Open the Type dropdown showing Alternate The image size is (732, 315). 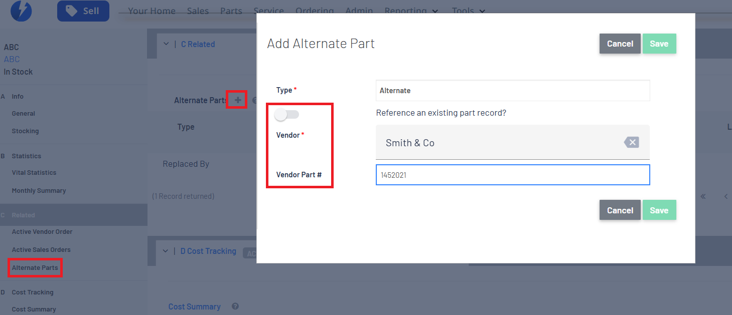click(x=512, y=91)
